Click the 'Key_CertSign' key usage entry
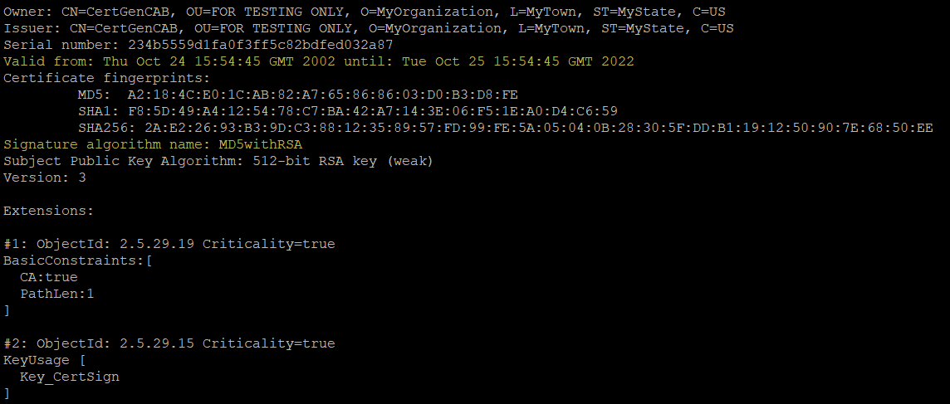Viewport: 950px width, 404px height. [70, 377]
